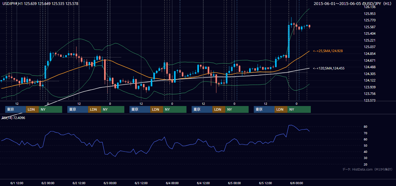Click the 2015-06-01～2015-06-05 chart title
Viewport: 396px width, 186px height.
pos(353,3)
